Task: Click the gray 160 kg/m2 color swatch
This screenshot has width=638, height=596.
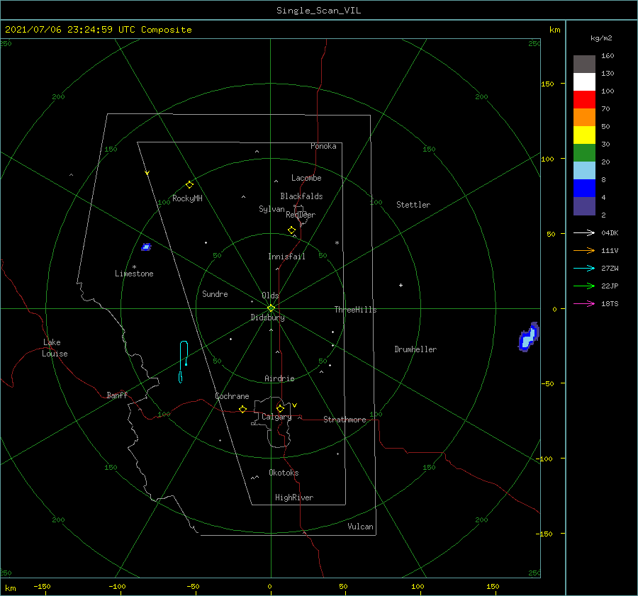Action: click(x=584, y=64)
